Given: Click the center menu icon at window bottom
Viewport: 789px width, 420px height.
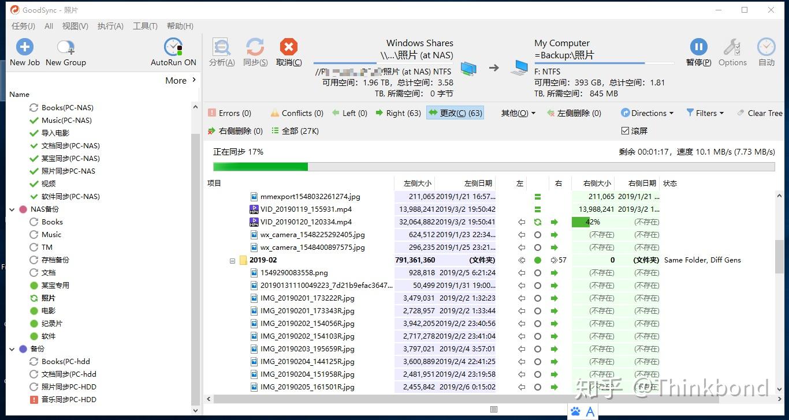Looking at the screenshot, I should pos(494,410).
